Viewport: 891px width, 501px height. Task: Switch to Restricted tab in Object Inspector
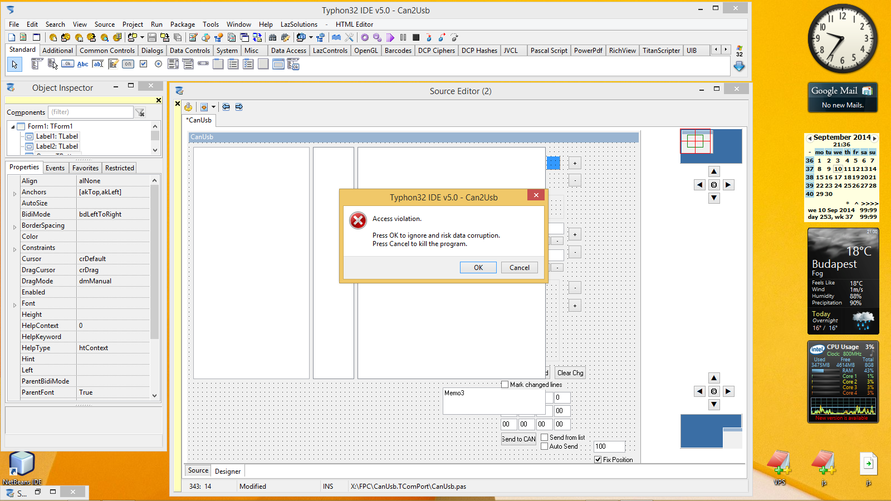pos(120,168)
